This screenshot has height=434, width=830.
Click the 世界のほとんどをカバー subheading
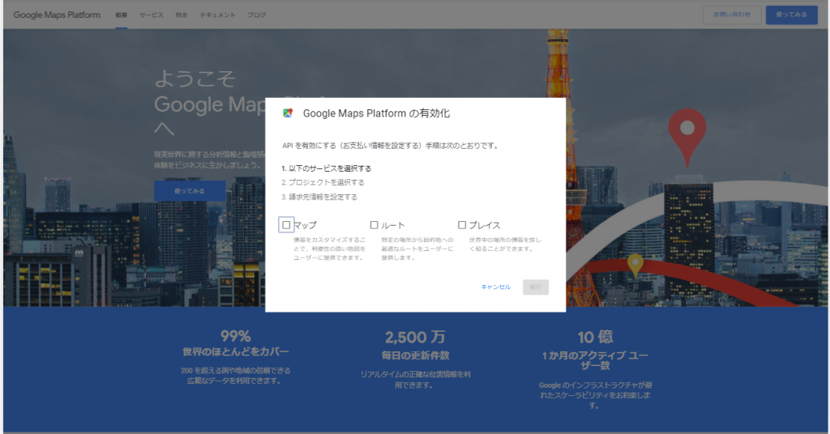(236, 352)
